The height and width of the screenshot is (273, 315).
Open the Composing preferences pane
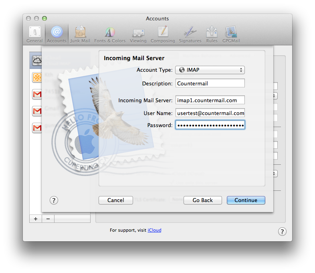pyautogui.click(x=163, y=34)
